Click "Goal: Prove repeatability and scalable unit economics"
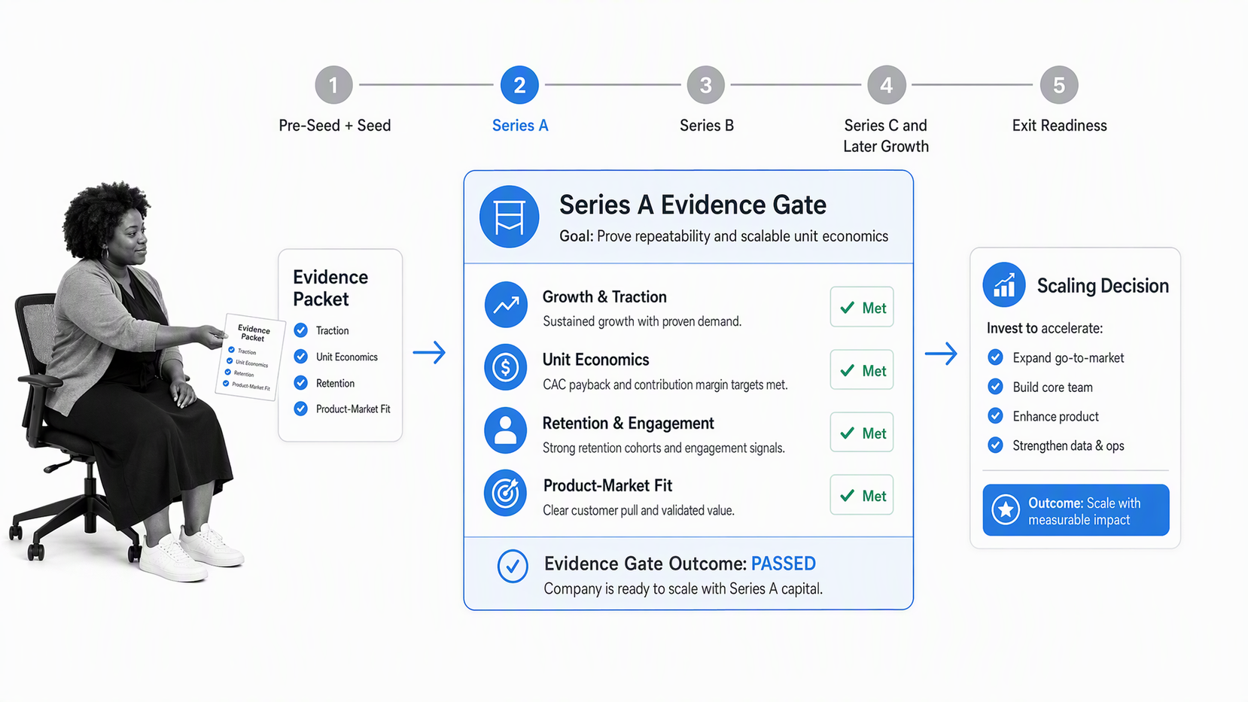1248x702 pixels. click(x=723, y=236)
